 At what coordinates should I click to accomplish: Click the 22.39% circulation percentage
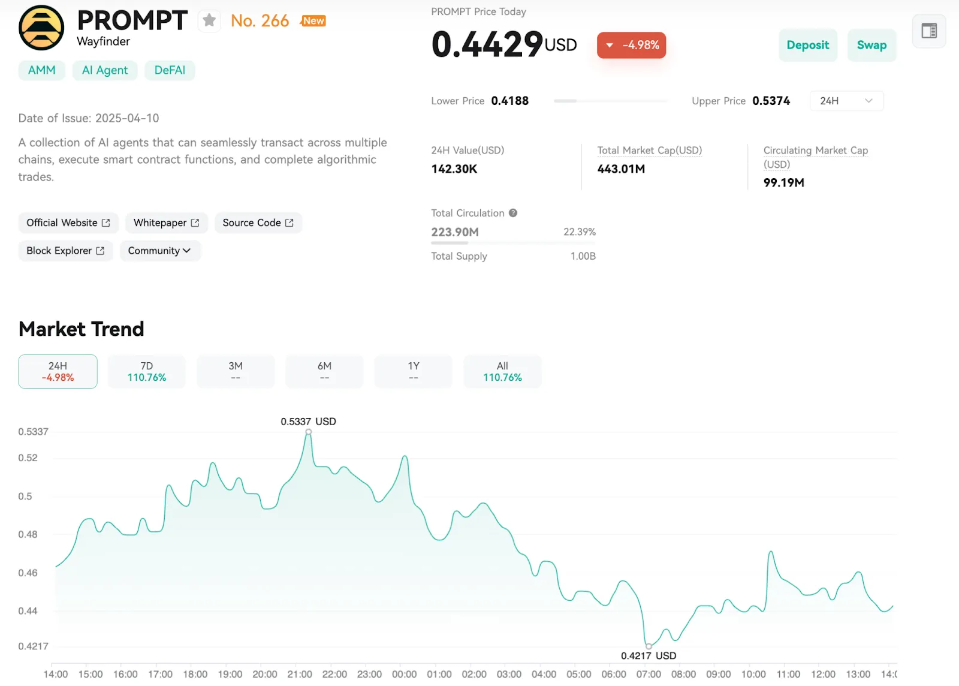point(580,231)
